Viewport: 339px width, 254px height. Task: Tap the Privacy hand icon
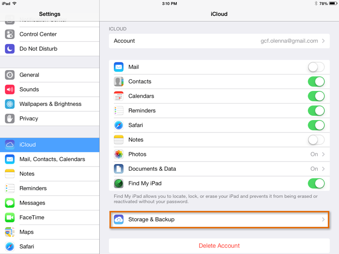pos(10,119)
